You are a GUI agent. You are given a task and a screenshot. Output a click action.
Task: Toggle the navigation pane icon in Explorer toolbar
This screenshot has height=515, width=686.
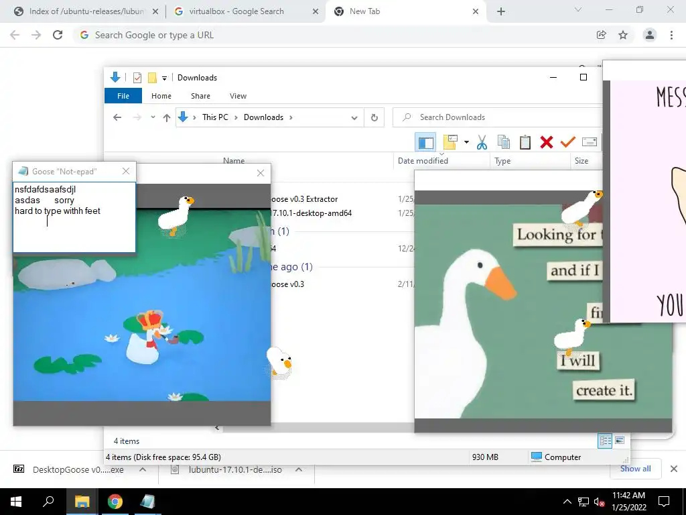[x=425, y=142]
